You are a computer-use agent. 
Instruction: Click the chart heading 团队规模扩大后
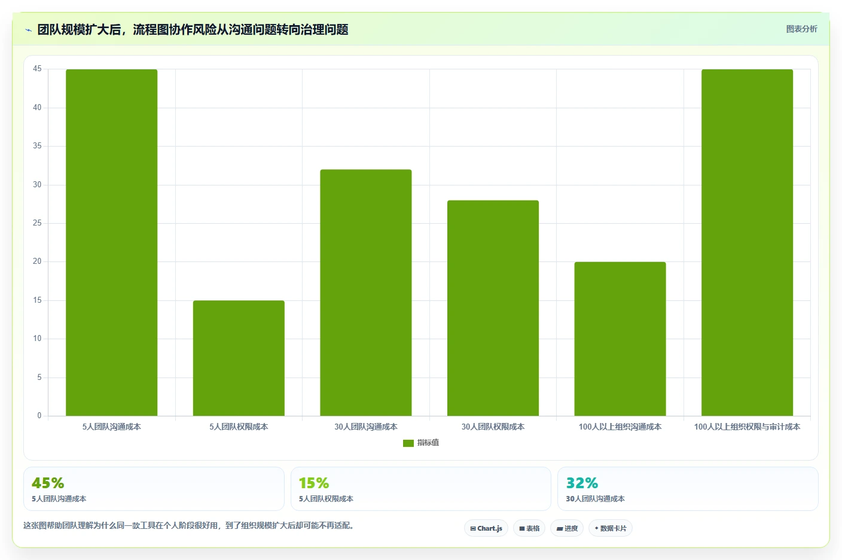193,30
